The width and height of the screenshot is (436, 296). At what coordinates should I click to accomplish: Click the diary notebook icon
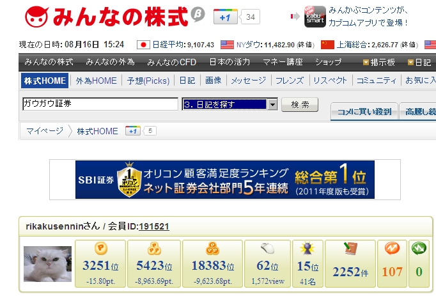[x=350, y=248]
